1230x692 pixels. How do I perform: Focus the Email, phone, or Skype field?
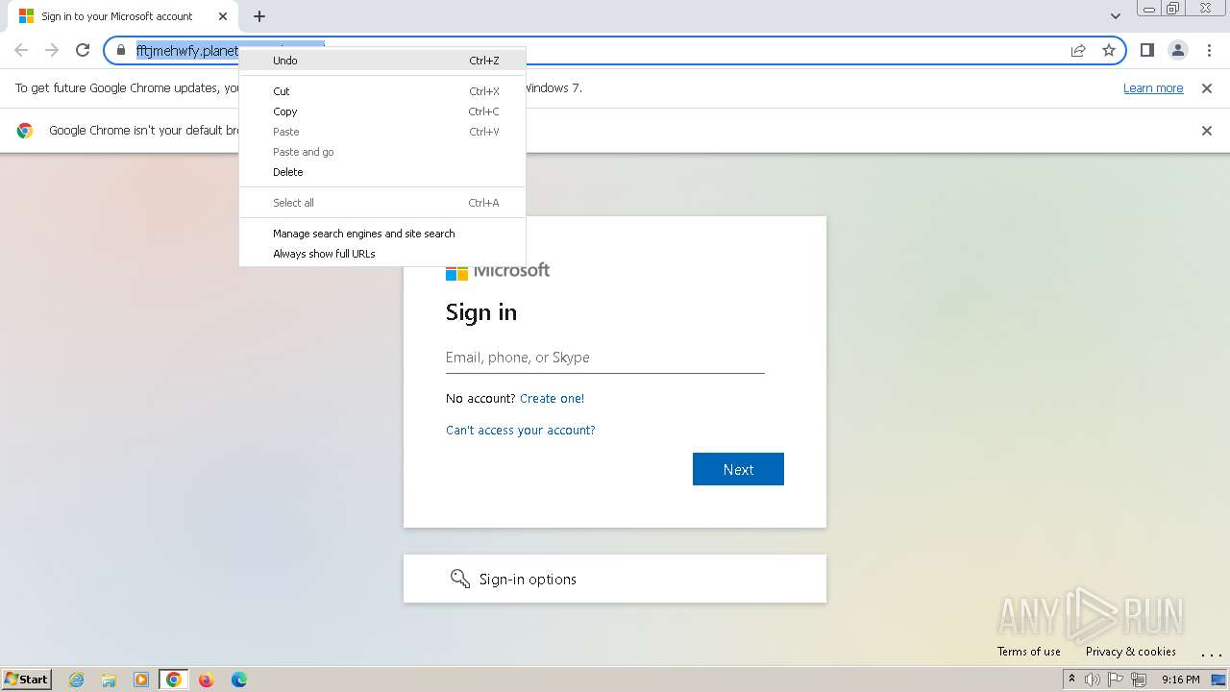point(605,358)
